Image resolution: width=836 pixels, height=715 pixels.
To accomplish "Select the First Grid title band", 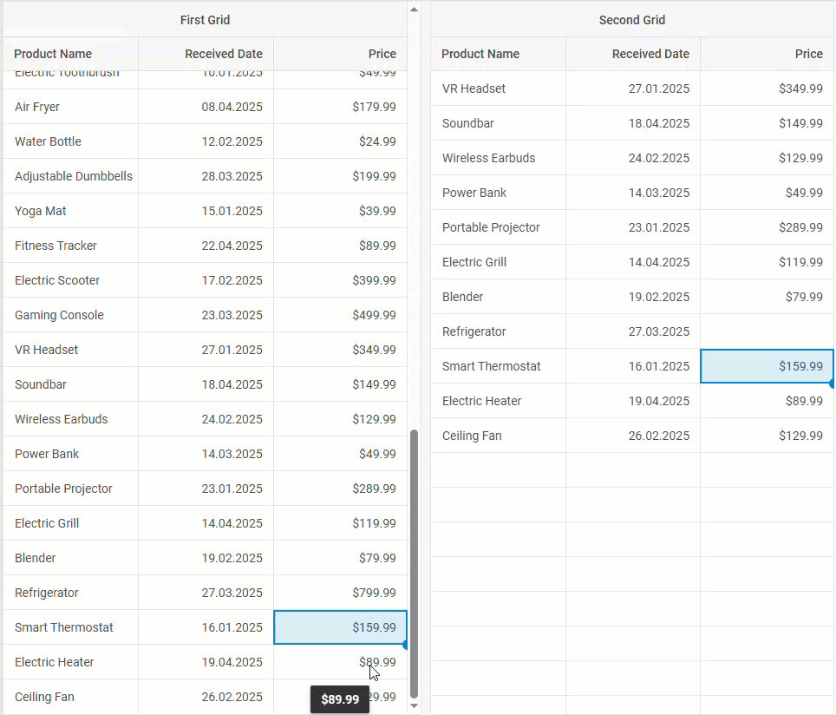I will (205, 20).
